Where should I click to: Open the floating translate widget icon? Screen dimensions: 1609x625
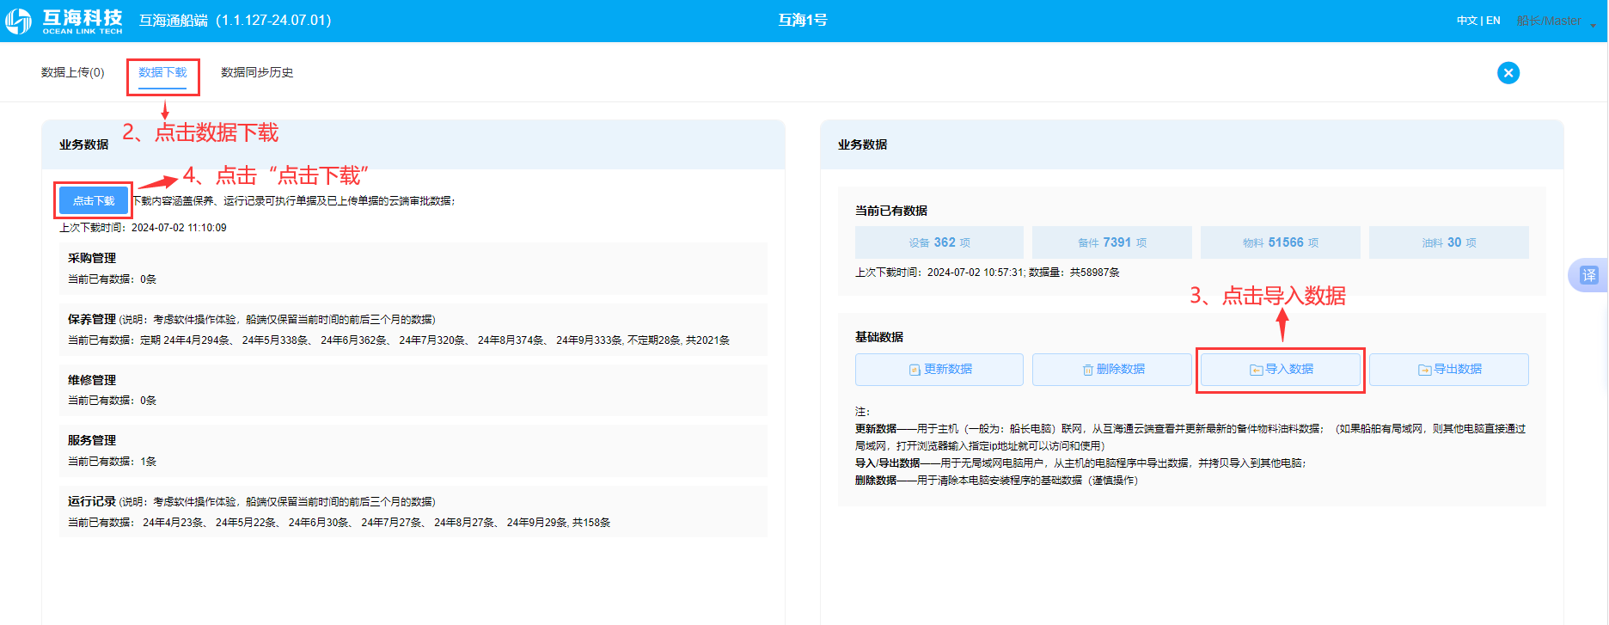1588,275
